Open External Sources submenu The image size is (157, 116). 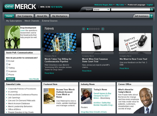click(50, 21)
